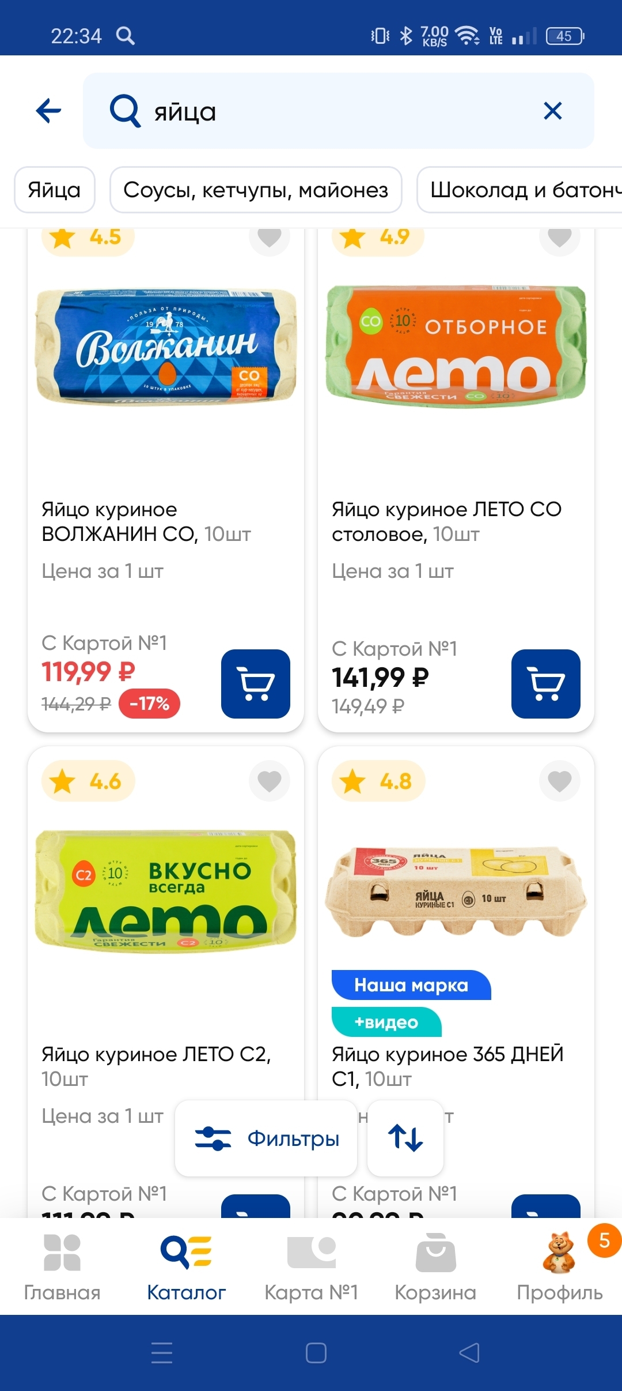Add ВОЛЖАНИН СО eggs to cart
This screenshot has width=622, height=1391.
click(256, 684)
